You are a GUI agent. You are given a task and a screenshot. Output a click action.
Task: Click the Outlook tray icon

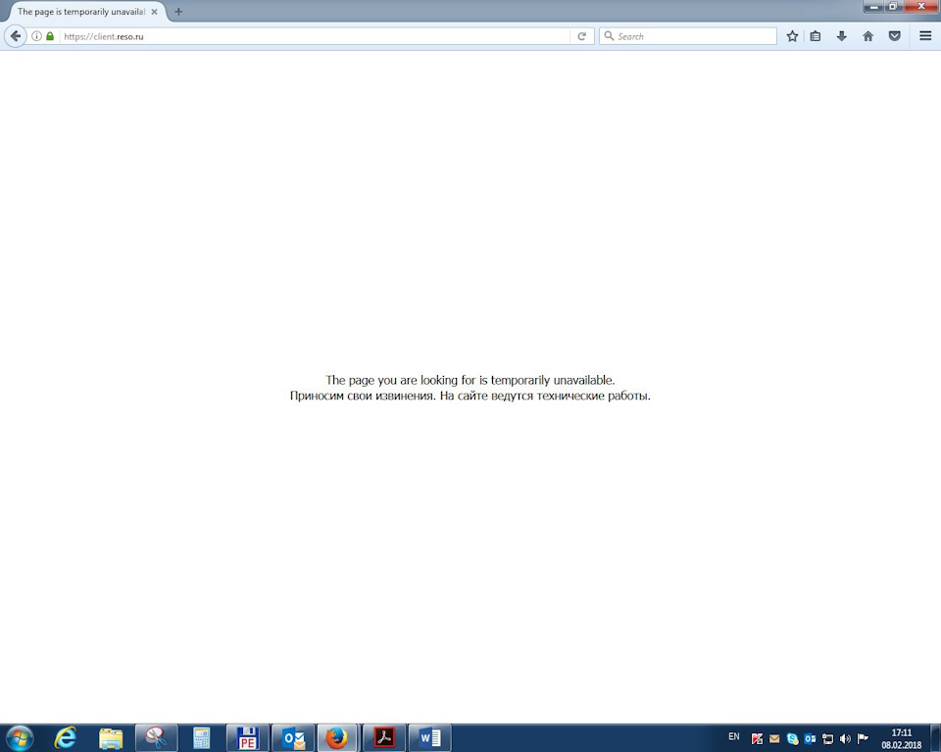click(810, 739)
